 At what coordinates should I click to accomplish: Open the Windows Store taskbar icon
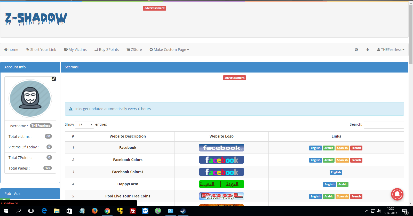pos(69,211)
